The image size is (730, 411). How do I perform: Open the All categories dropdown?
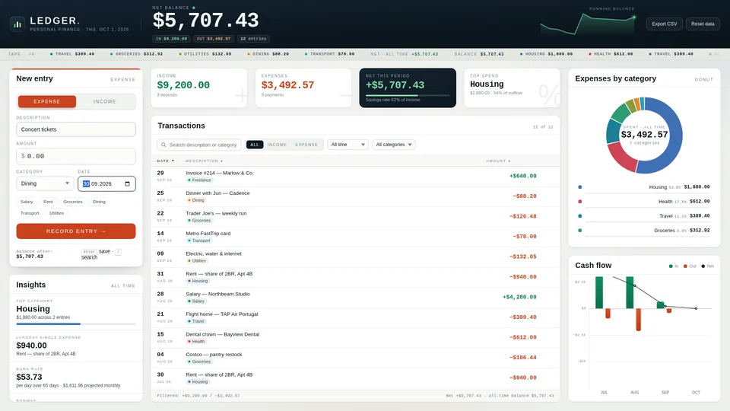(394, 145)
